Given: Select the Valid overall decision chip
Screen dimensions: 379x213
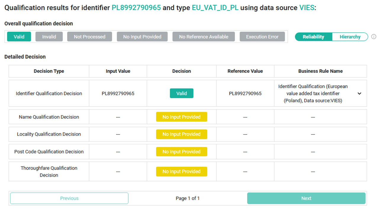Looking at the screenshot, I should click(x=19, y=37).
